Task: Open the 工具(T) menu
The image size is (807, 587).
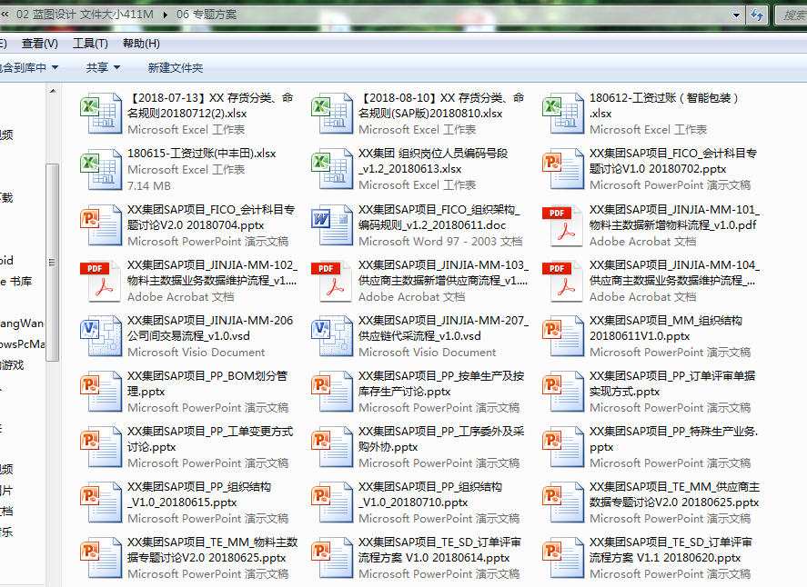Action: click(90, 44)
